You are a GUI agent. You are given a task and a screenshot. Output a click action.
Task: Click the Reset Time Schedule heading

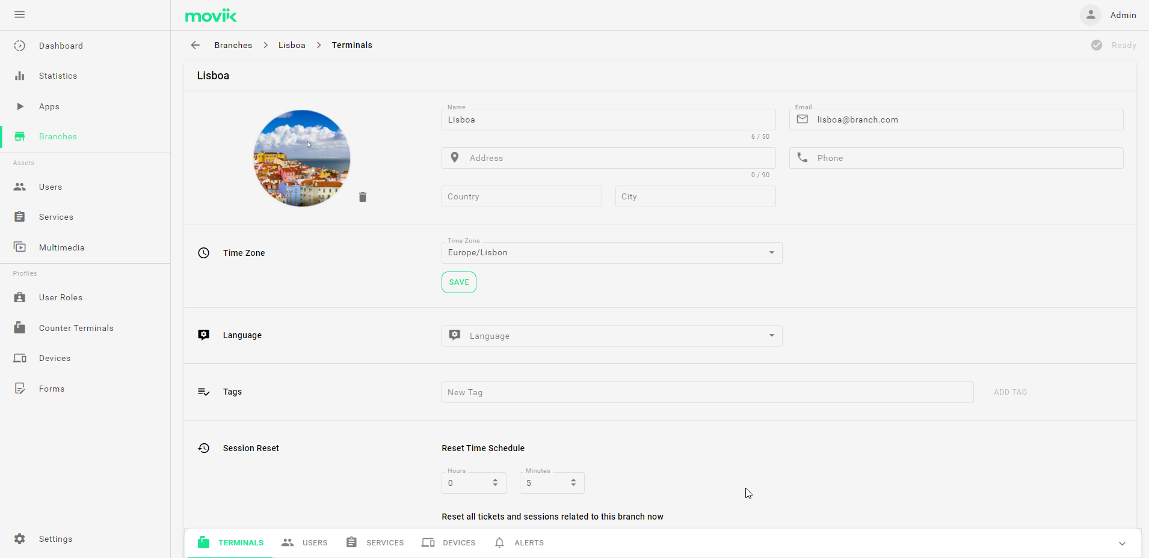(x=483, y=448)
